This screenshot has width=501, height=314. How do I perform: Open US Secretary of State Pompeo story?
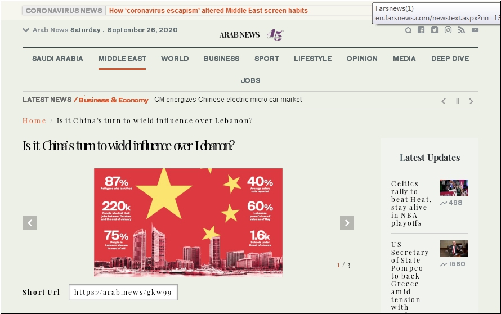coord(410,276)
